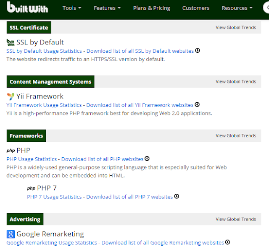Open PHP Usage Statistics link
This screenshot has width=269, height=247.
[x=32, y=159]
